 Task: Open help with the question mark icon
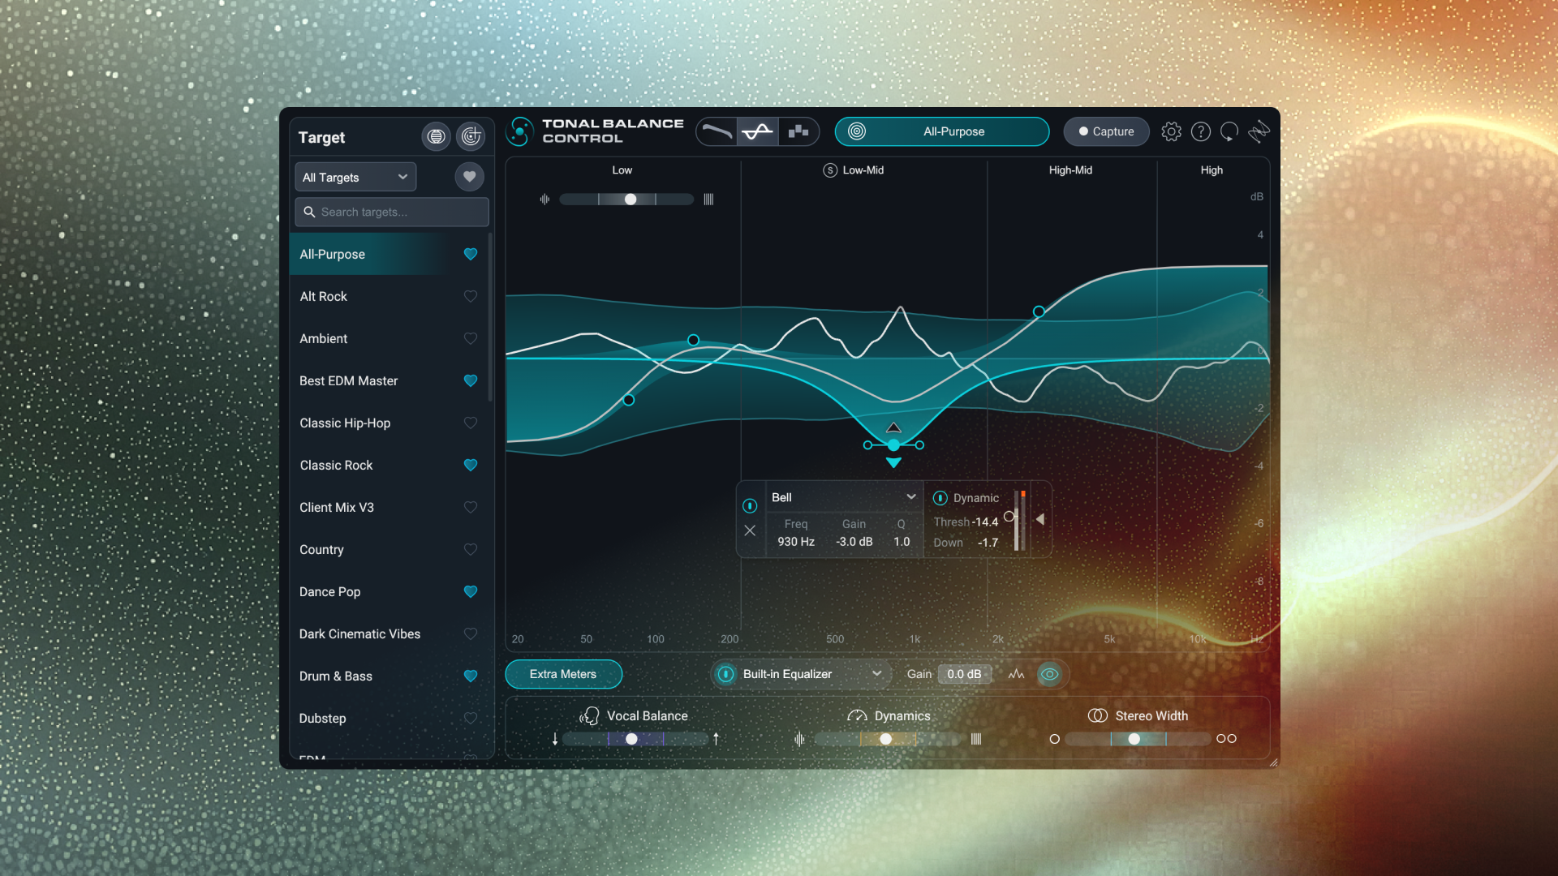pyautogui.click(x=1201, y=131)
